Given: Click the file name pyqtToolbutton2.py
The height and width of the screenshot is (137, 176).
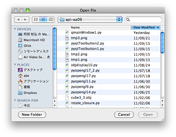Looking at the screenshot, I should (x=88, y=43).
